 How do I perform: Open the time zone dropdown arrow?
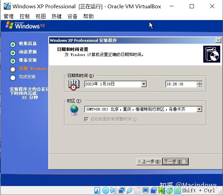(x=199, y=109)
